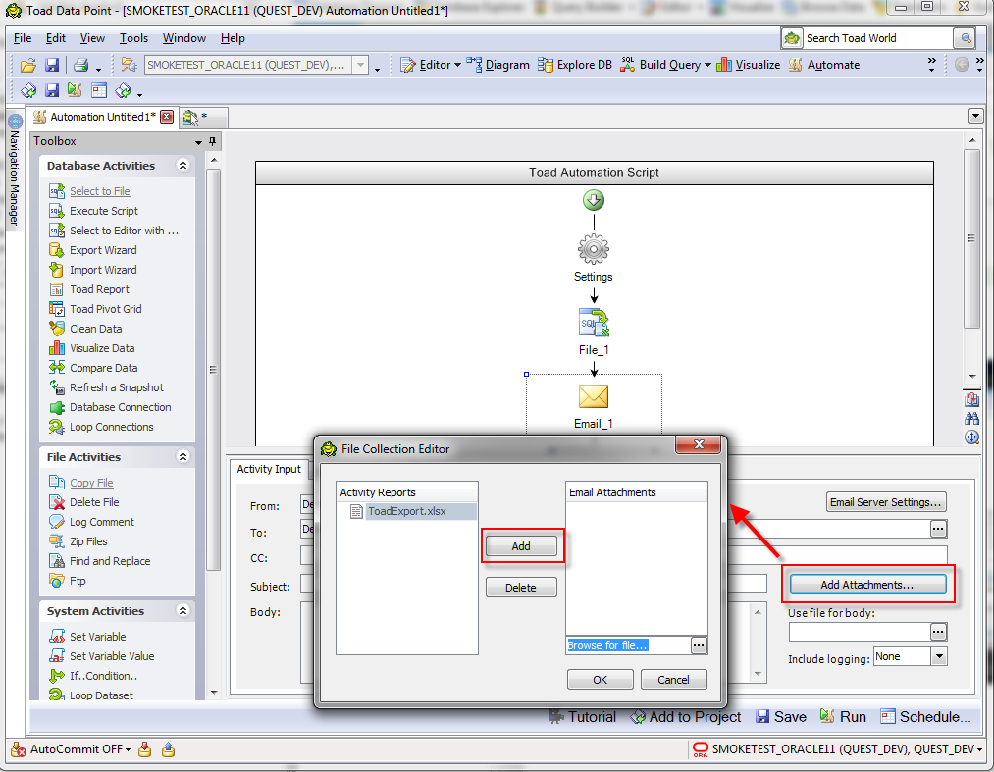This screenshot has width=994, height=772.
Task: Switch to Activity Input tab
Action: 269,470
